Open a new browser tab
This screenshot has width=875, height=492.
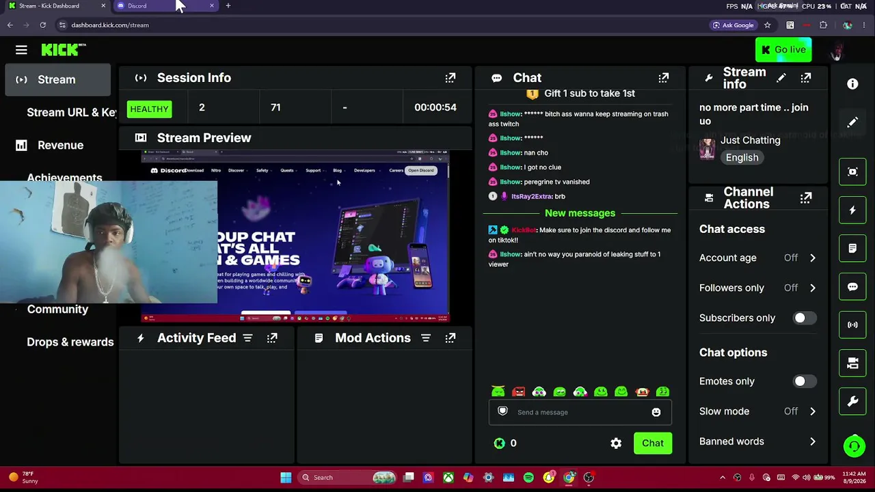(228, 6)
